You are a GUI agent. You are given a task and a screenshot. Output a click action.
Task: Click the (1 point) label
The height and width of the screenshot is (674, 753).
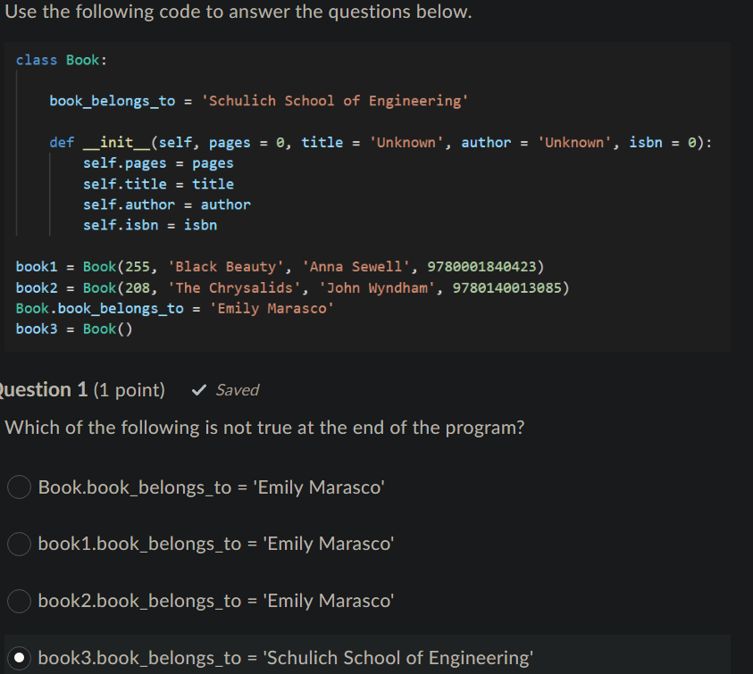click(x=129, y=389)
